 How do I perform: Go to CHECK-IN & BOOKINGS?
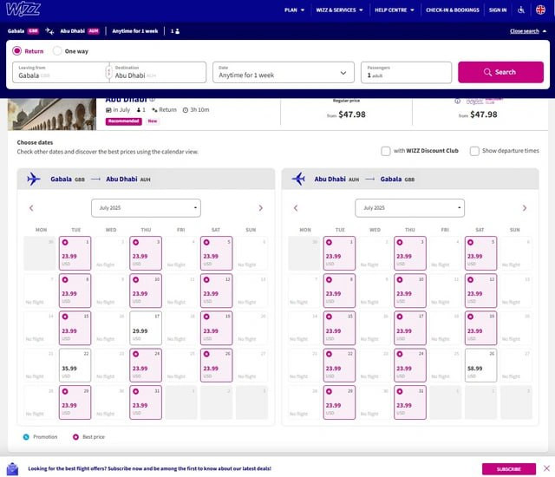click(x=453, y=10)
